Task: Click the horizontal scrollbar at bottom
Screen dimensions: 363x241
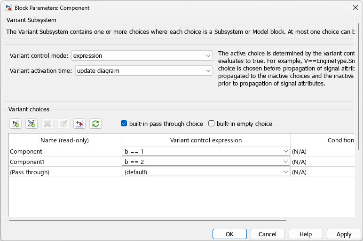Action: pos(147,220)
